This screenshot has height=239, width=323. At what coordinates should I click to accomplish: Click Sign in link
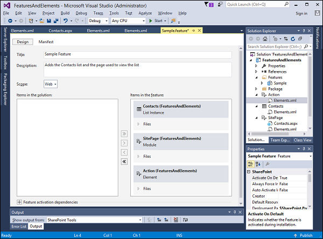(x=301, y=13)
